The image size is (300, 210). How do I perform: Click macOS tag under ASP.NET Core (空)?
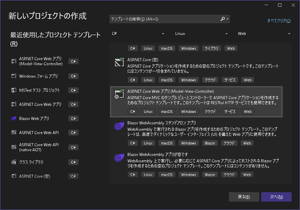point(167,80)
